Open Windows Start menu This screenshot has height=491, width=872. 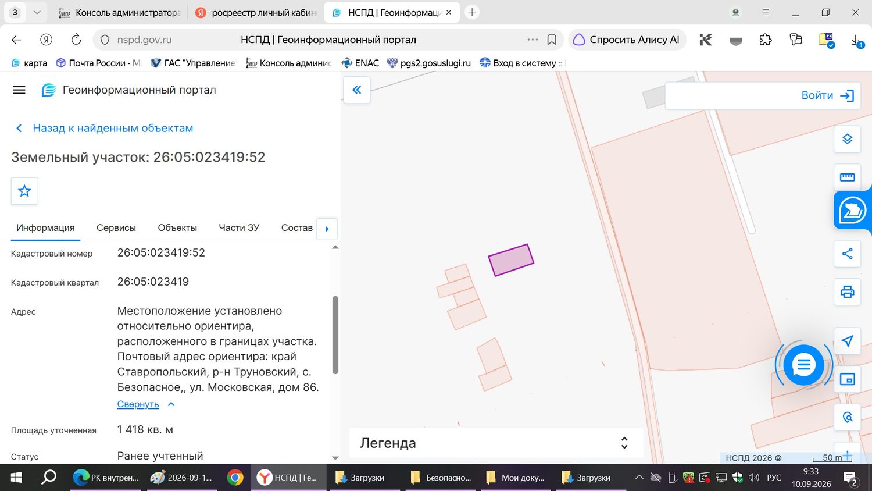tap(16, 478)
